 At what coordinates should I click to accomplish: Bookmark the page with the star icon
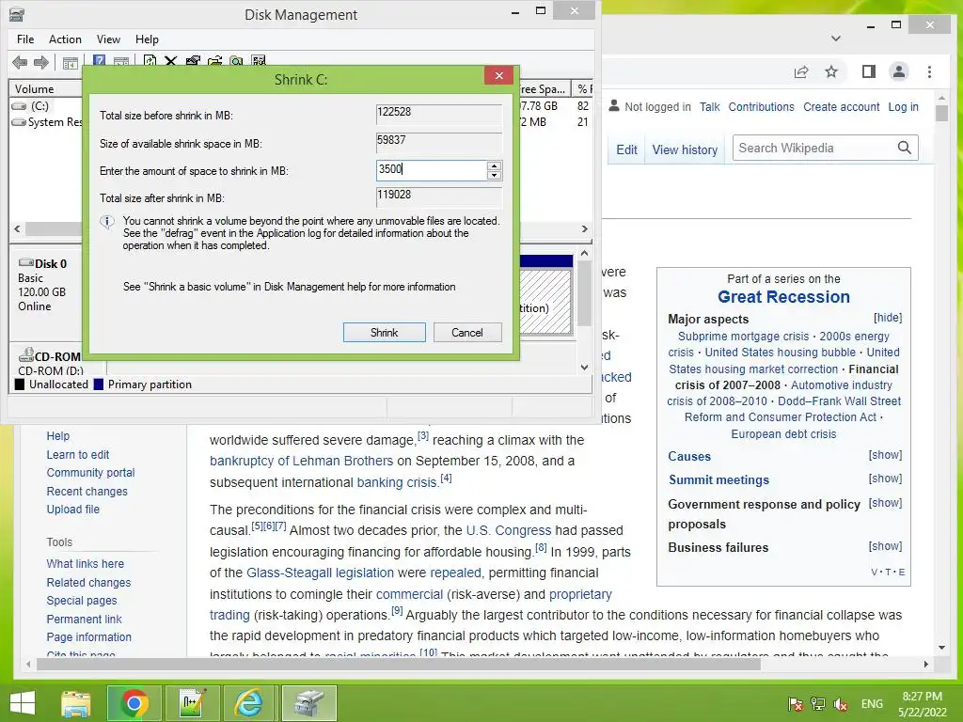click(x=831, y=71)
